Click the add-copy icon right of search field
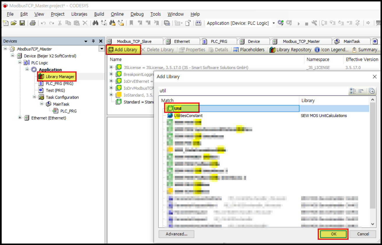The height and width of the screenshot is (245, 382). tap(372, 91)
